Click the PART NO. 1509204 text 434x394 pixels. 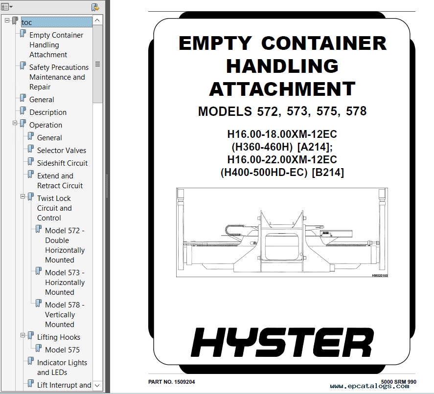(x=171, y=382)
